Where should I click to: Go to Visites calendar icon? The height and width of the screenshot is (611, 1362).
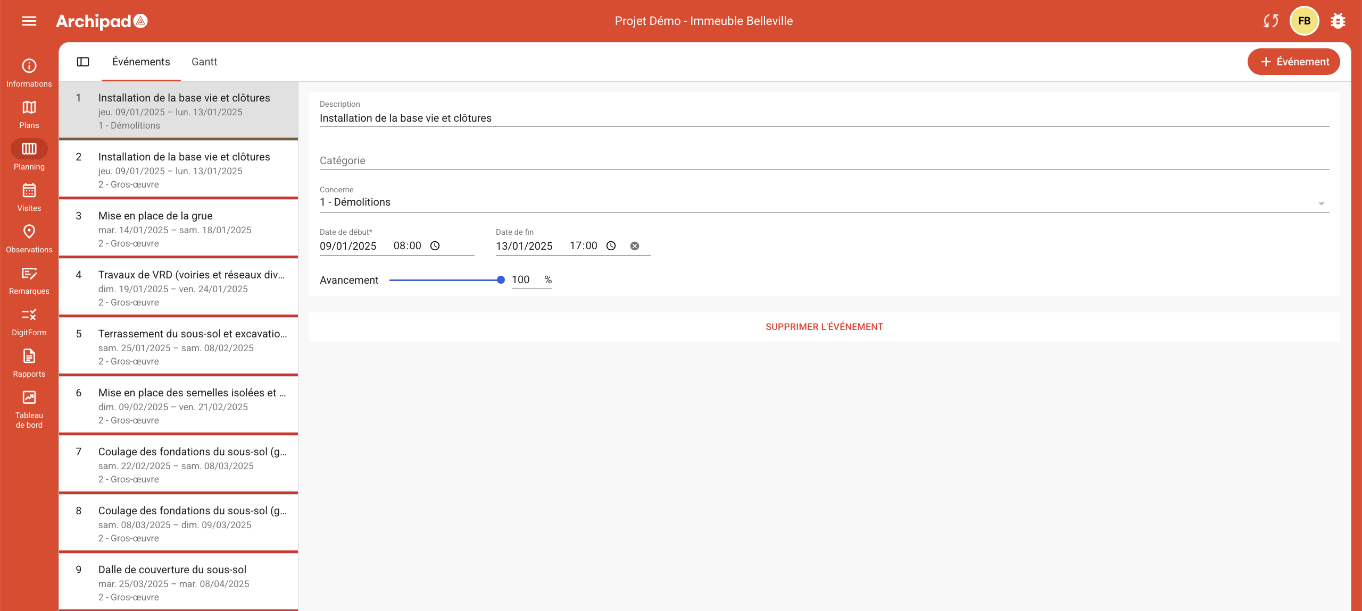pos(29,197)
